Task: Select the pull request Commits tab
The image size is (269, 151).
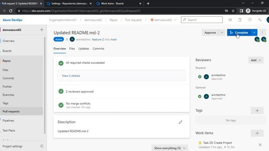Action: [98, 49]
